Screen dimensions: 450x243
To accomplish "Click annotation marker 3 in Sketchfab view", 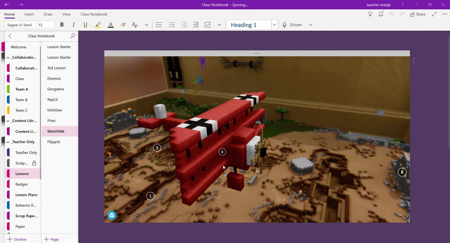I will pyautogui.click(x=157, y=148).
